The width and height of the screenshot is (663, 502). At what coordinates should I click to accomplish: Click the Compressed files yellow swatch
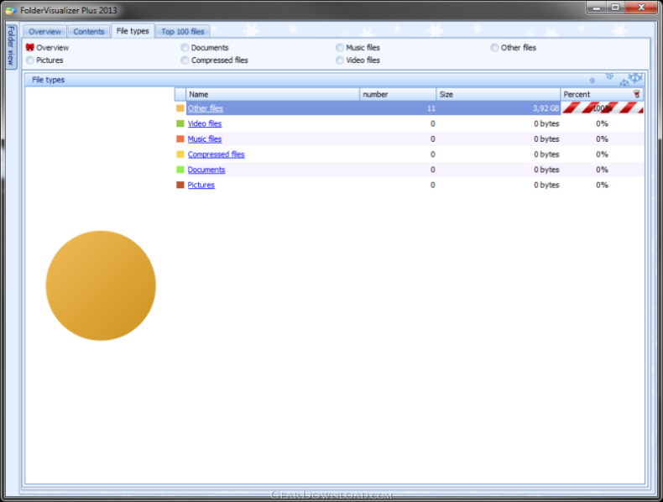(180, 154)
